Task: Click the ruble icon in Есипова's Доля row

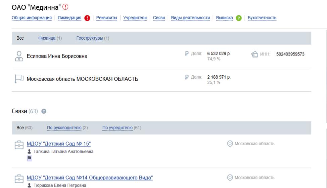Action: 187,54
